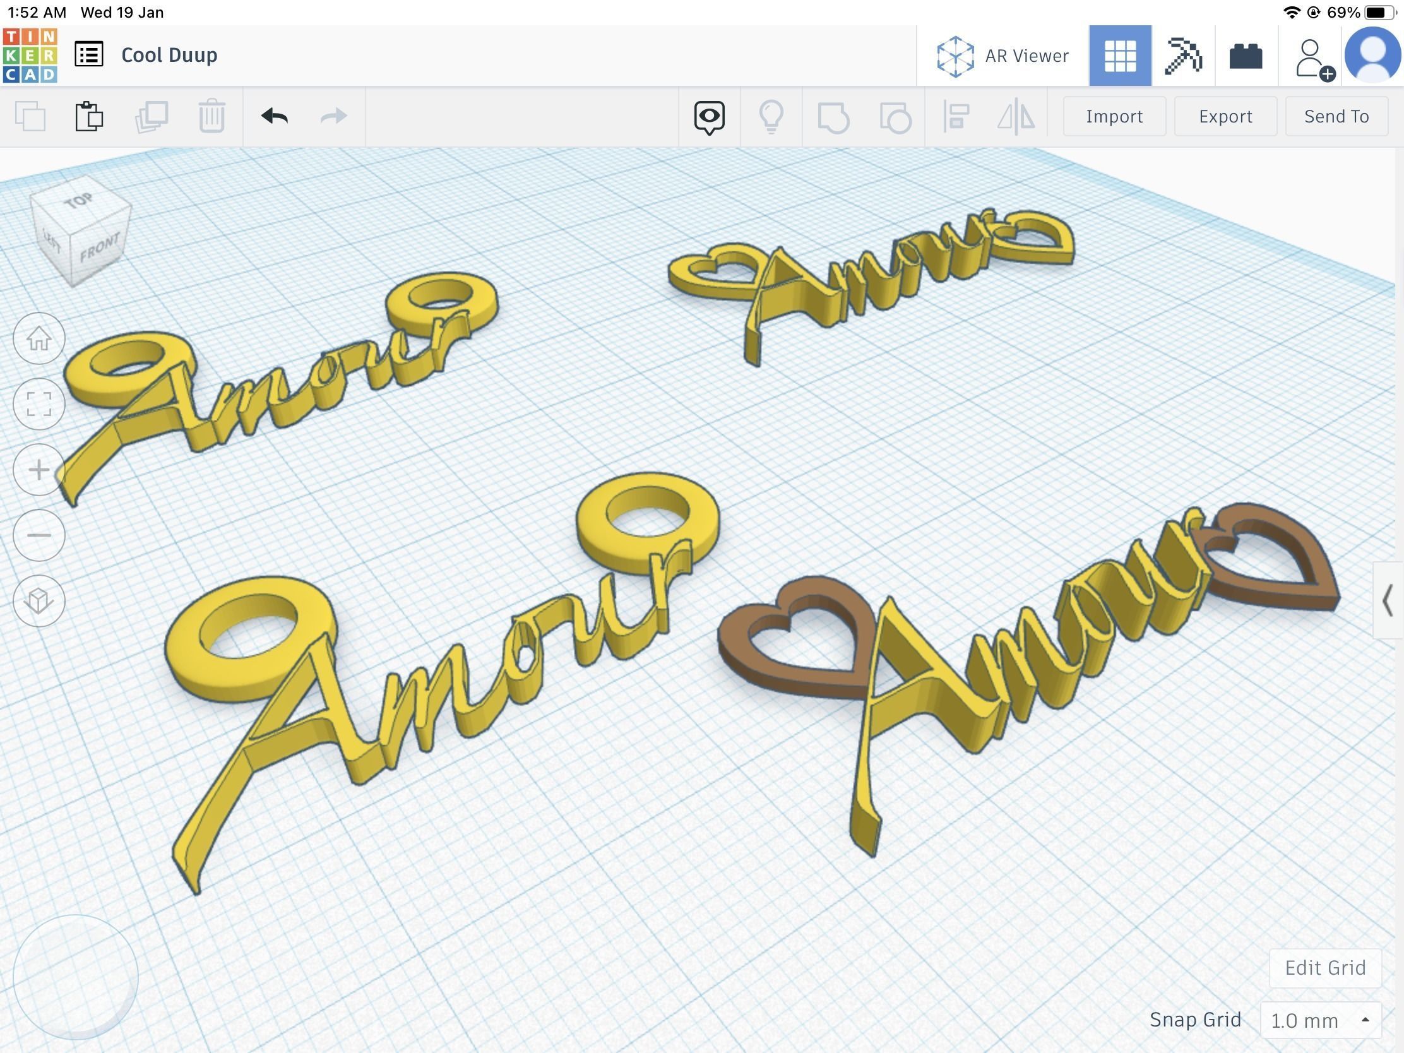Reset to home view

coord(39,338)
